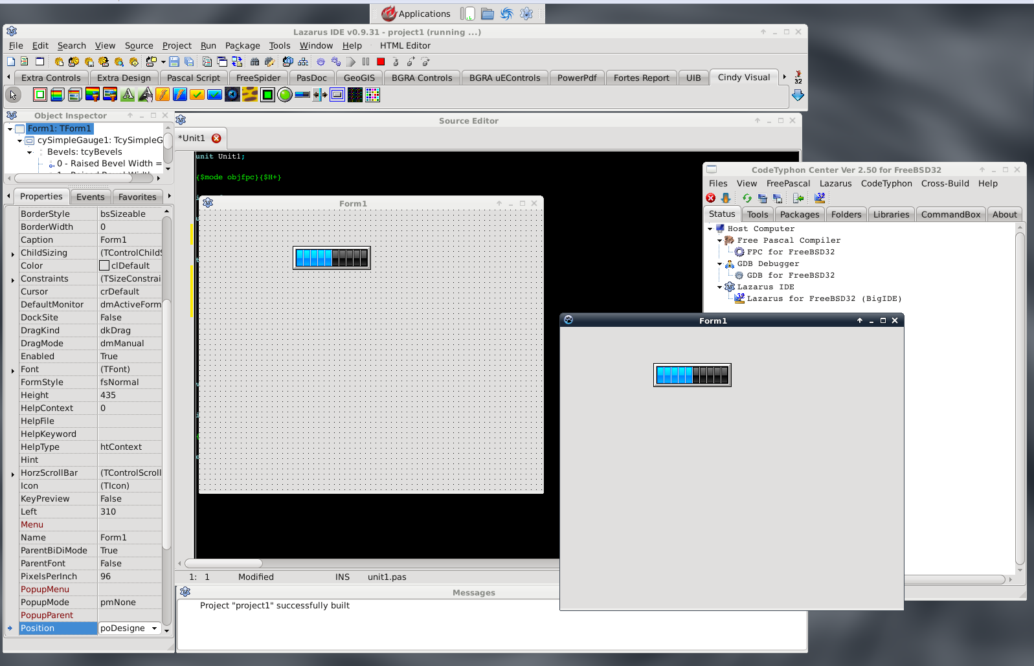The height and width of the screenshot is (666, 1034).
Task: Select Lazarus for FreeBSD32 (BigIDE) tree item
Action: 824,298
